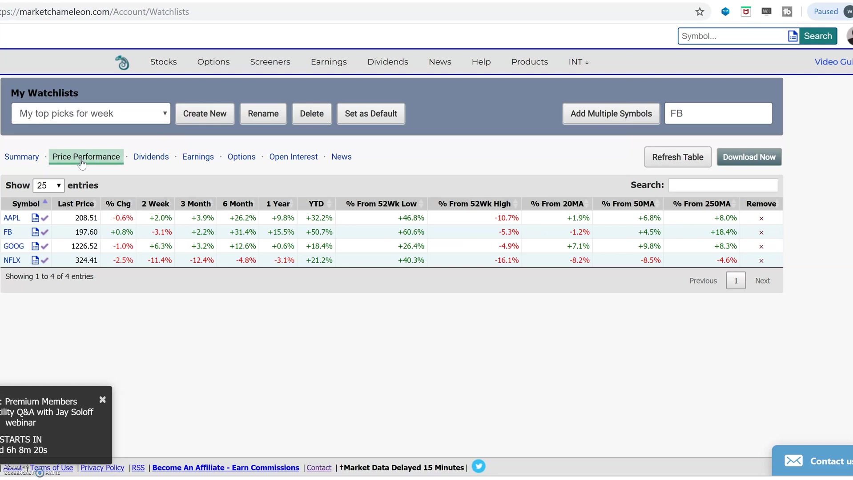Click the document icon inside the Symbol search box
853x480 pixels.
[x=793, y=36]
